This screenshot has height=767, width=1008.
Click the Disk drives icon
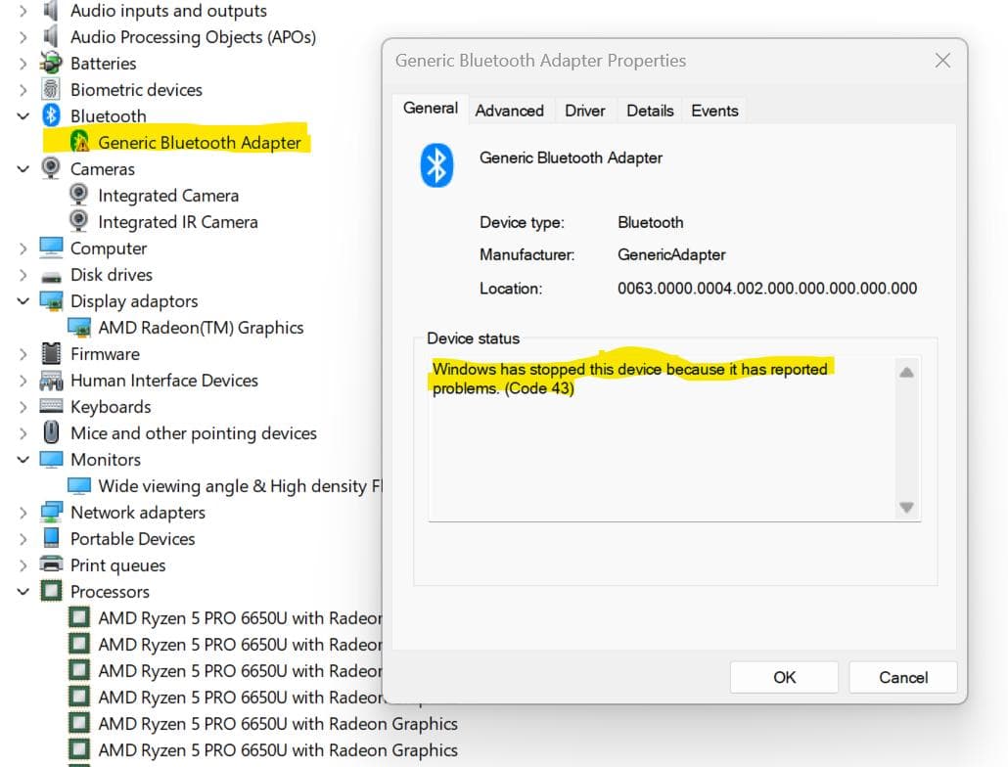point(50,274)
